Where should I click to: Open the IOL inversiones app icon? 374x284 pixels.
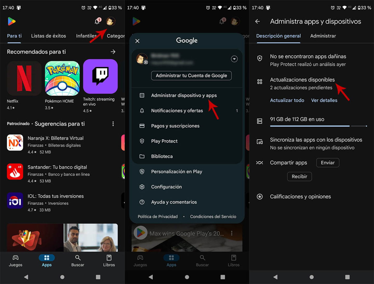coord(15,201)
